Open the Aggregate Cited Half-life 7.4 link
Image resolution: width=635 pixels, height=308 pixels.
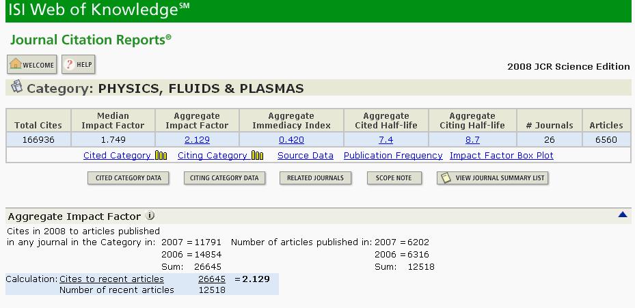coord(386,140)
